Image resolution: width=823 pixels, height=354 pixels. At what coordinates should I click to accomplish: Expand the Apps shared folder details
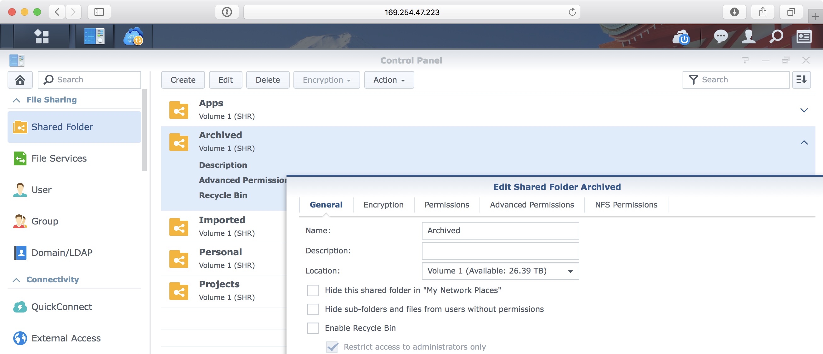803,110
